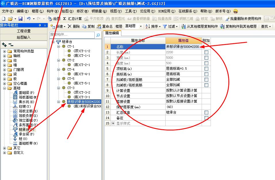Toggle 附加 checkbox for 扣减板/筏板面筋
This screenshot has width=275, height=180.
pos(207,80)
